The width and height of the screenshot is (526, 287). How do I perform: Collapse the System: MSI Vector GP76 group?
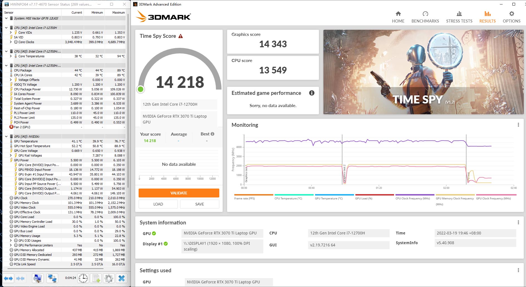click(x=6, y=18)
